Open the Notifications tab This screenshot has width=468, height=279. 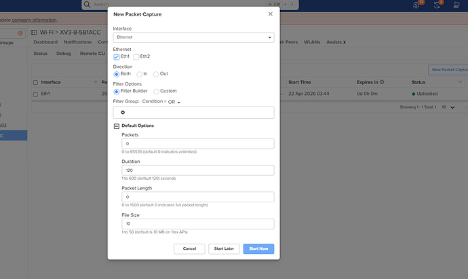(77, 42)
